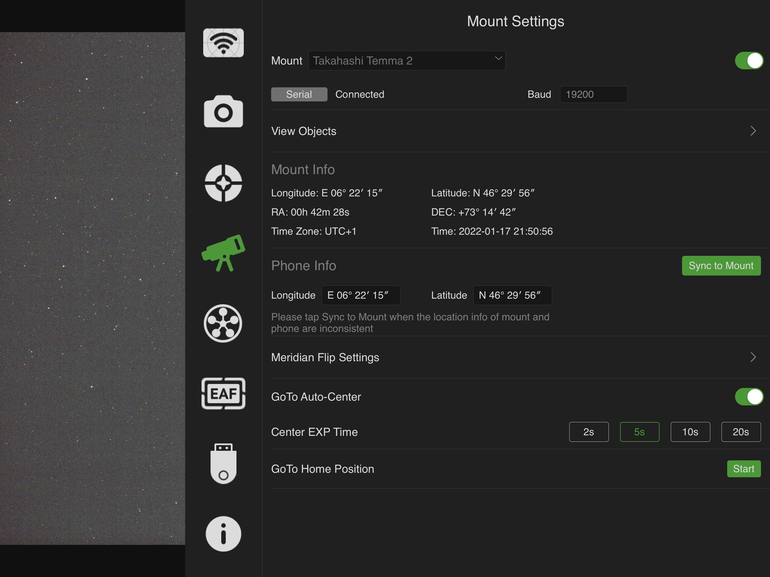Select the green telescope mount icon
Screen dimensions: 770x577
tap(223, 253)
